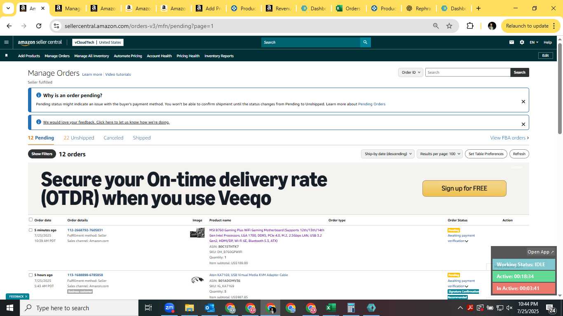Open Outlook from the taskbar
Screen dimensions: 563x316
[x=209, y=308]
